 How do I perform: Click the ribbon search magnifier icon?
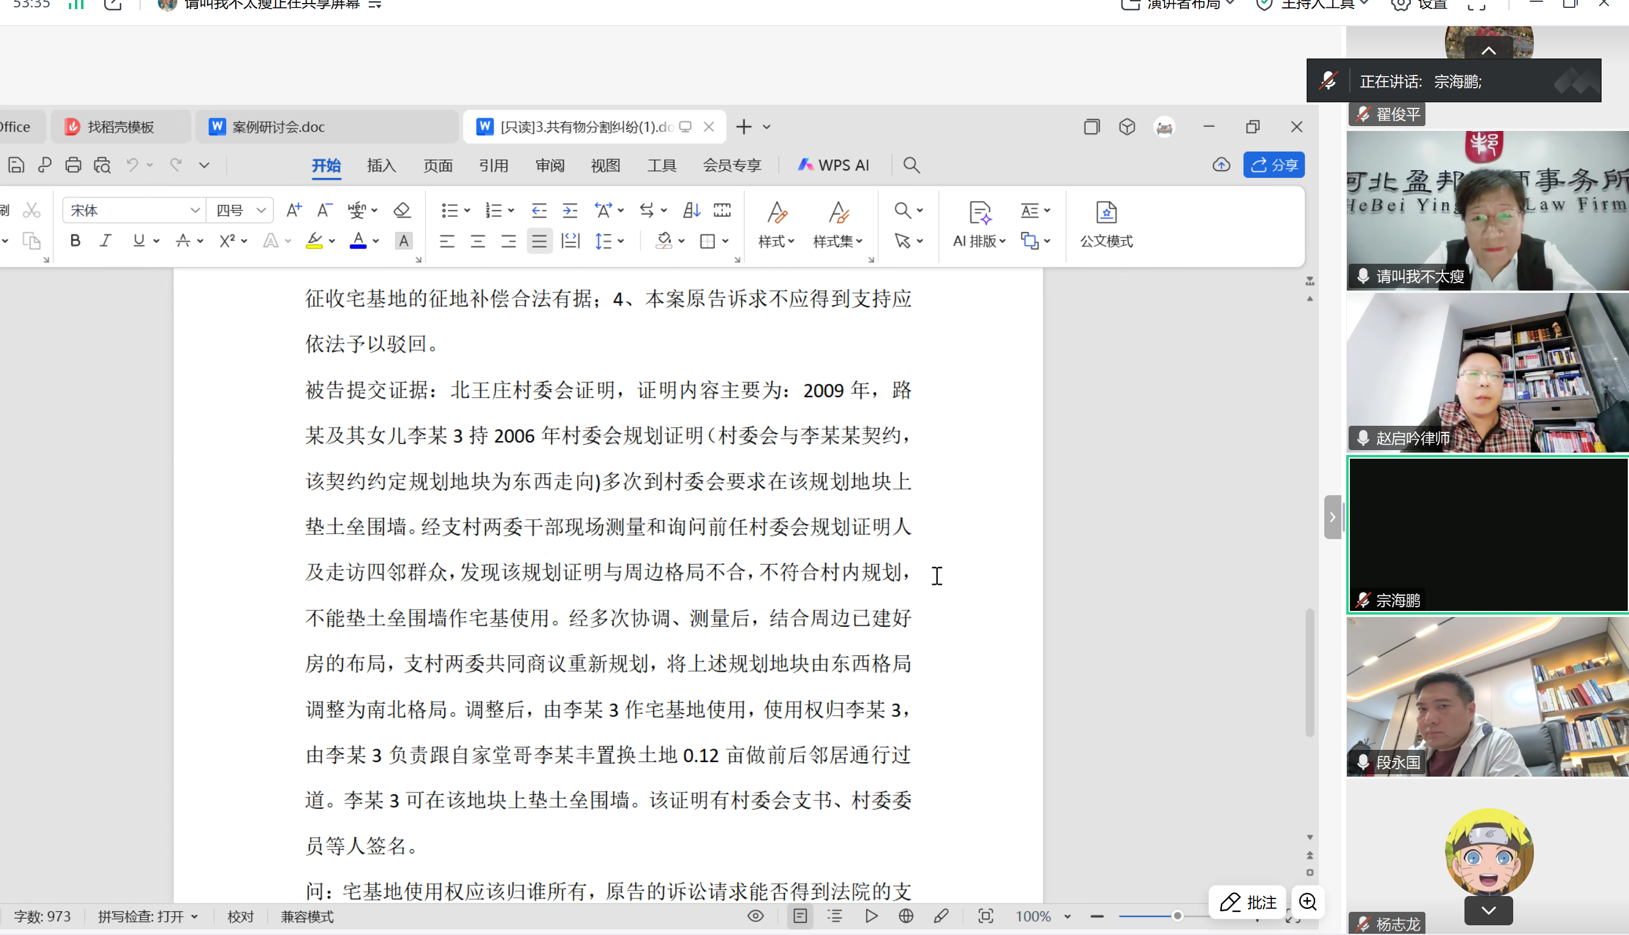click(x=911, y=165)
